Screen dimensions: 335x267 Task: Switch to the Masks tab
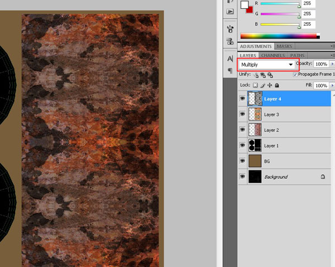285,46
